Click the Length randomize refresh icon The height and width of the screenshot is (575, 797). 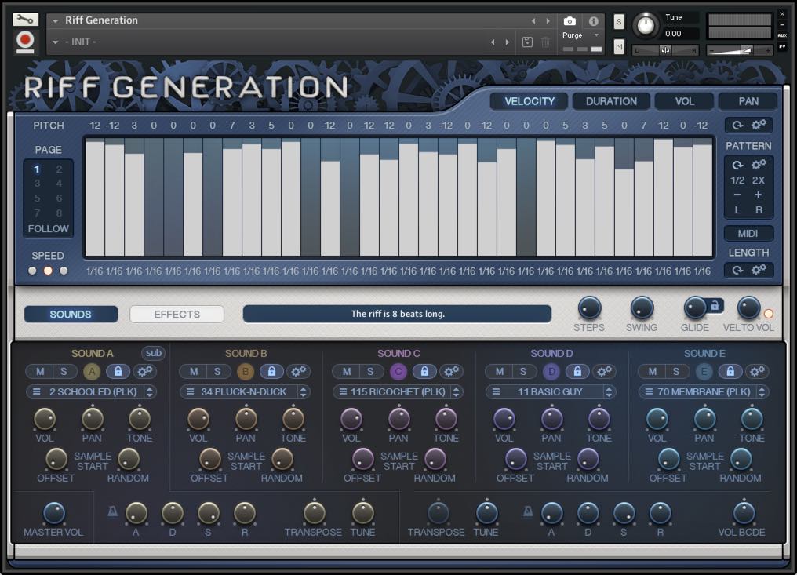(x=737, y=270)
